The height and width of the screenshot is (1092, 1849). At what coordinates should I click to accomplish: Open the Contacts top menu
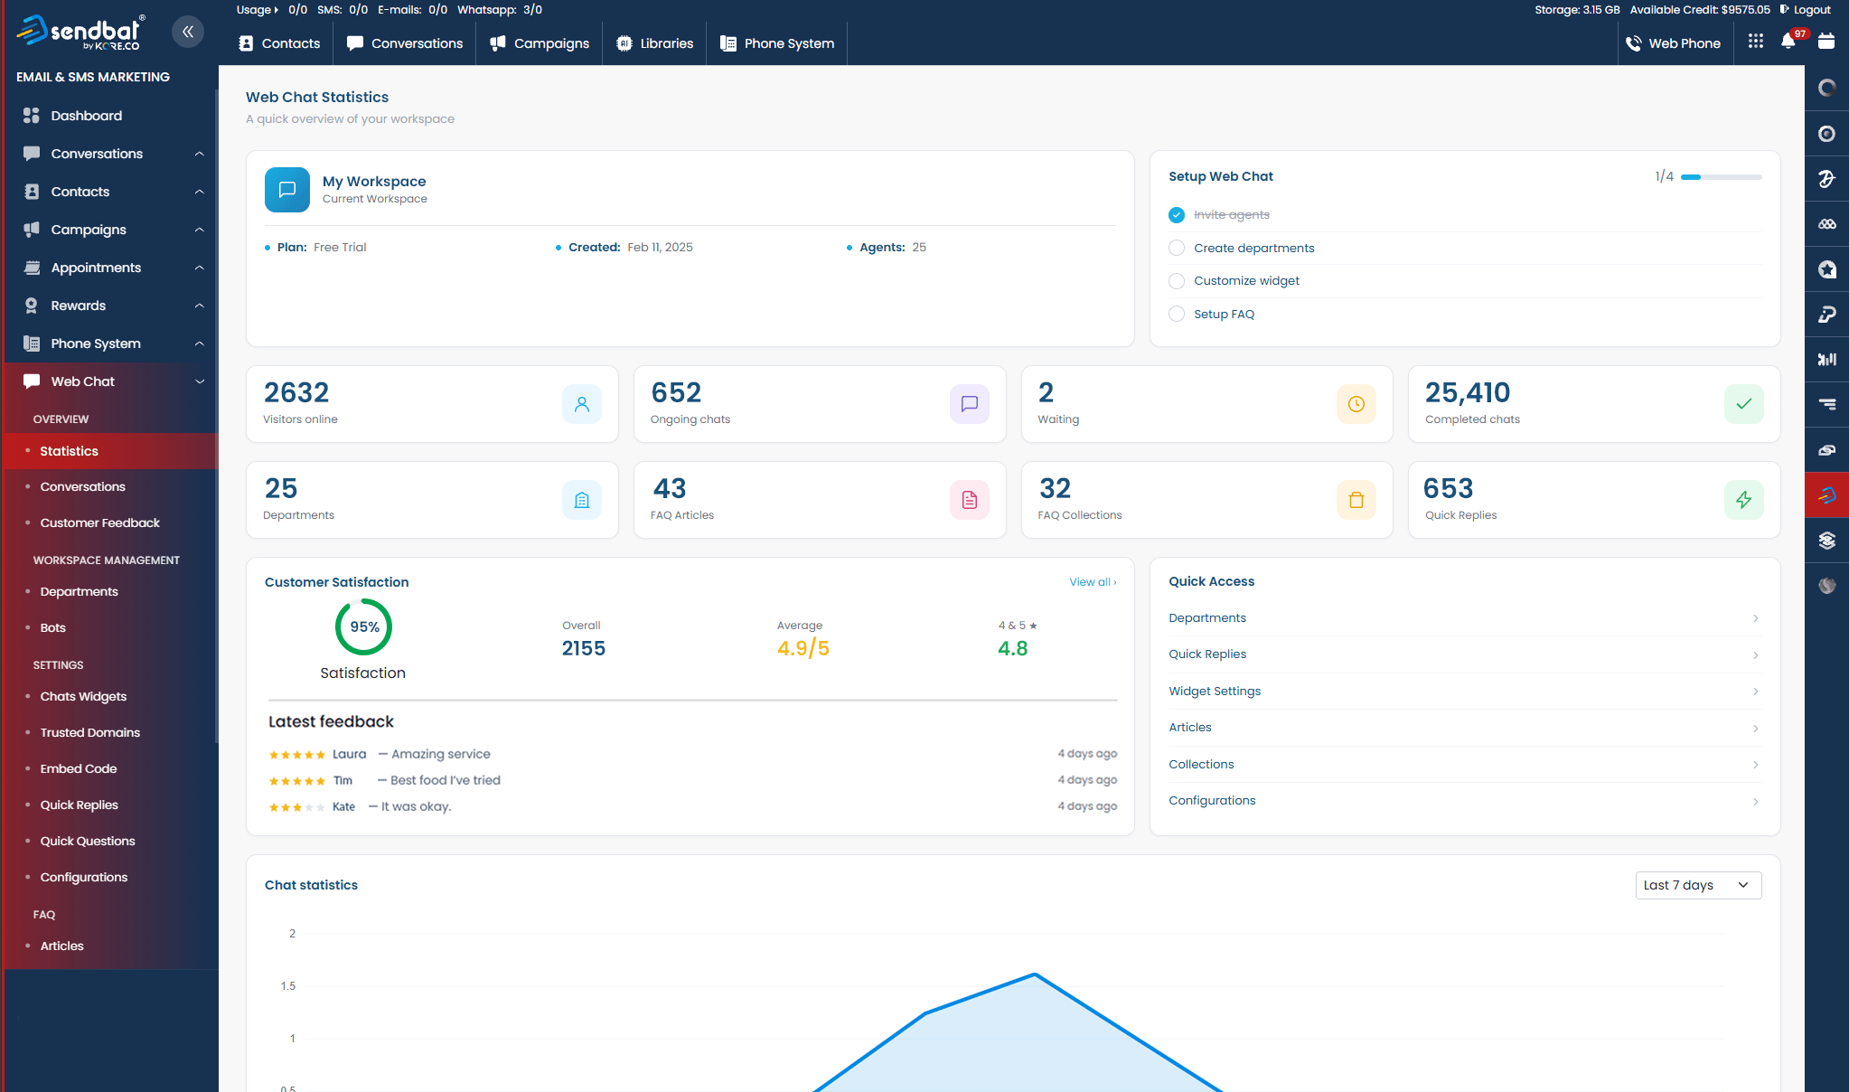pos(279,43)
